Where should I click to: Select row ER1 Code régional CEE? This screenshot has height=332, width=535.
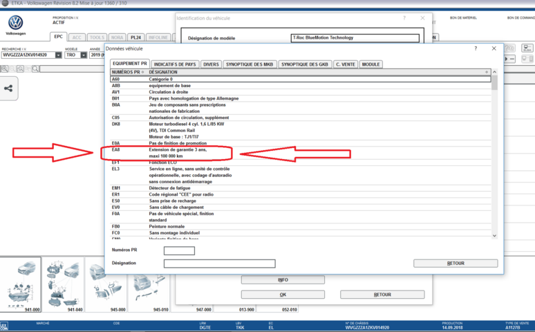pos(301,194)
